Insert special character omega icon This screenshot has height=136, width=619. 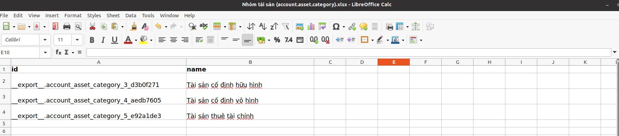point(336,27)
